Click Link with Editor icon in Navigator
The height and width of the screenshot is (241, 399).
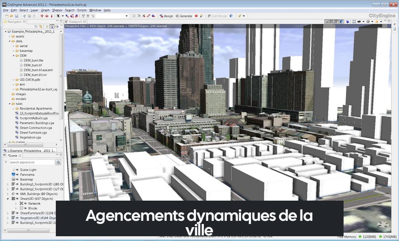coord(40,27)
